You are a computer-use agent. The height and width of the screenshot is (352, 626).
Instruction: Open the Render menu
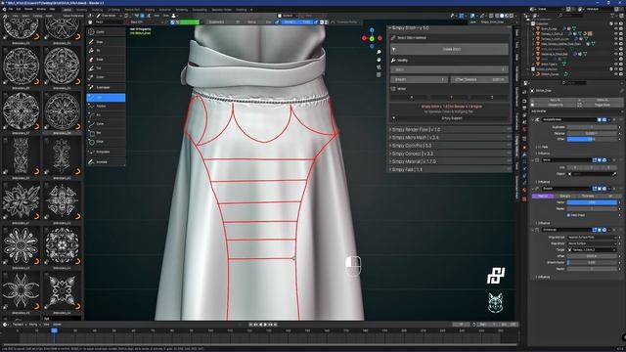(28, 9)
